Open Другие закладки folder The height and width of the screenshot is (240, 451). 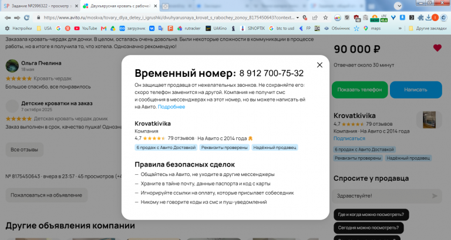[x=428, y=28]
